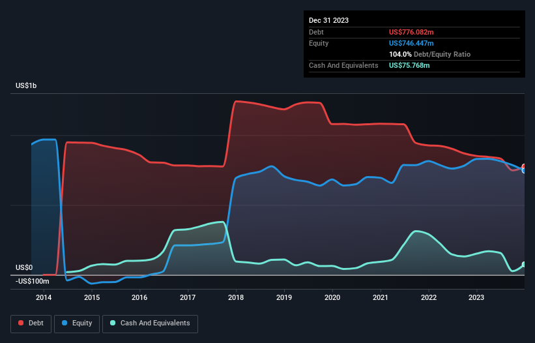Image resolution: width=535 pixels, height=343 pixels.
Task: Click the Equity row label in tooltip
Action: 319,43
